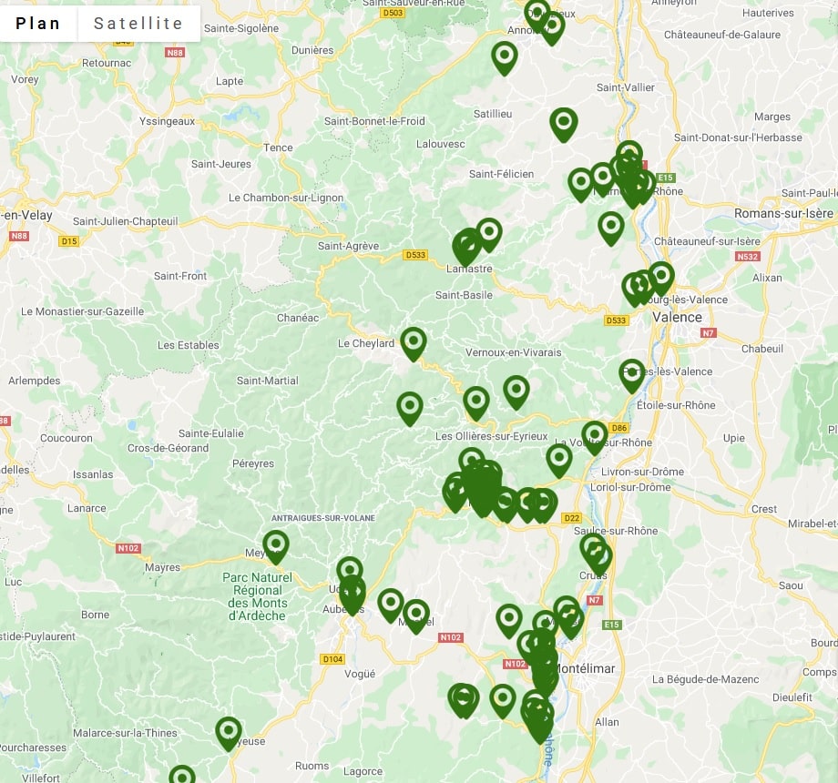Select the Plan map view

coord(38,24)
